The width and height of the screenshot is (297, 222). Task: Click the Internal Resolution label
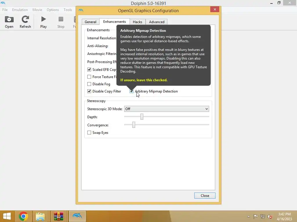[102, 38]
